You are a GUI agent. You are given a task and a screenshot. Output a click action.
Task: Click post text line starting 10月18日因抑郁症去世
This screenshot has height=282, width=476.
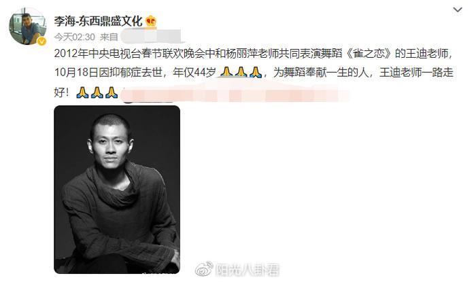pos(254,72)
